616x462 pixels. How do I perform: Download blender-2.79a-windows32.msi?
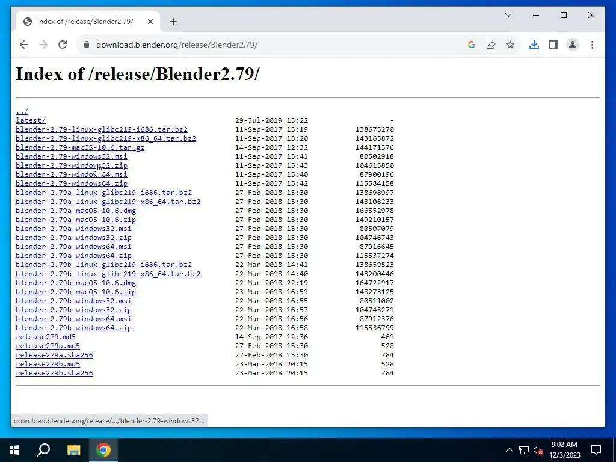point(74,229)
